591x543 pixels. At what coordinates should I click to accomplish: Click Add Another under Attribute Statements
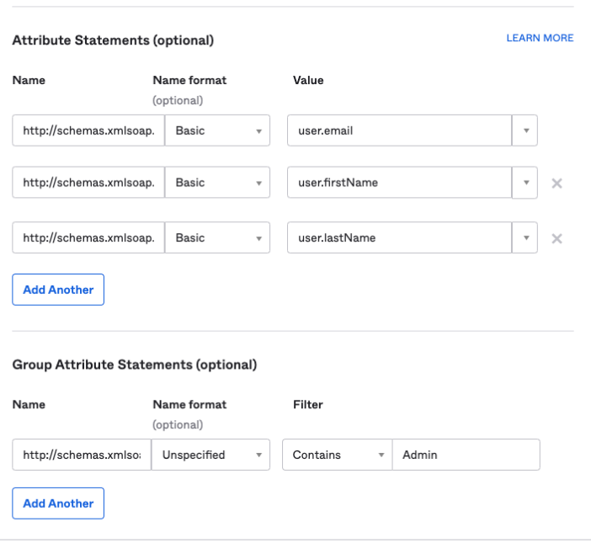58,290
